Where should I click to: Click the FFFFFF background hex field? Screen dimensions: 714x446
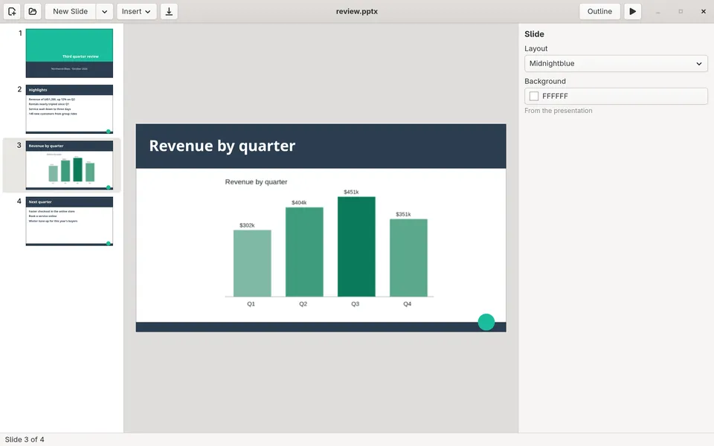point(616,96)
